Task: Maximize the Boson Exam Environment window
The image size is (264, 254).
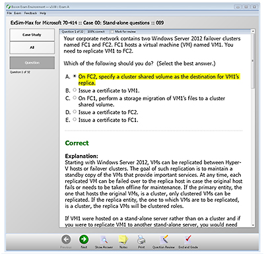Action: 246,7
